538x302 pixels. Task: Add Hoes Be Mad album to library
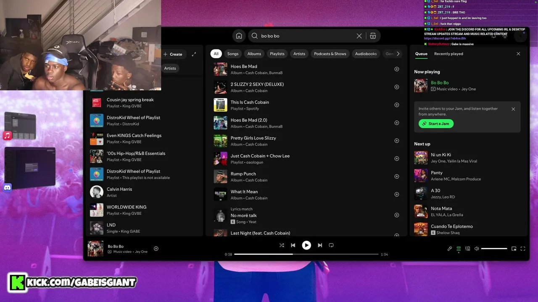tap(396, 69)
